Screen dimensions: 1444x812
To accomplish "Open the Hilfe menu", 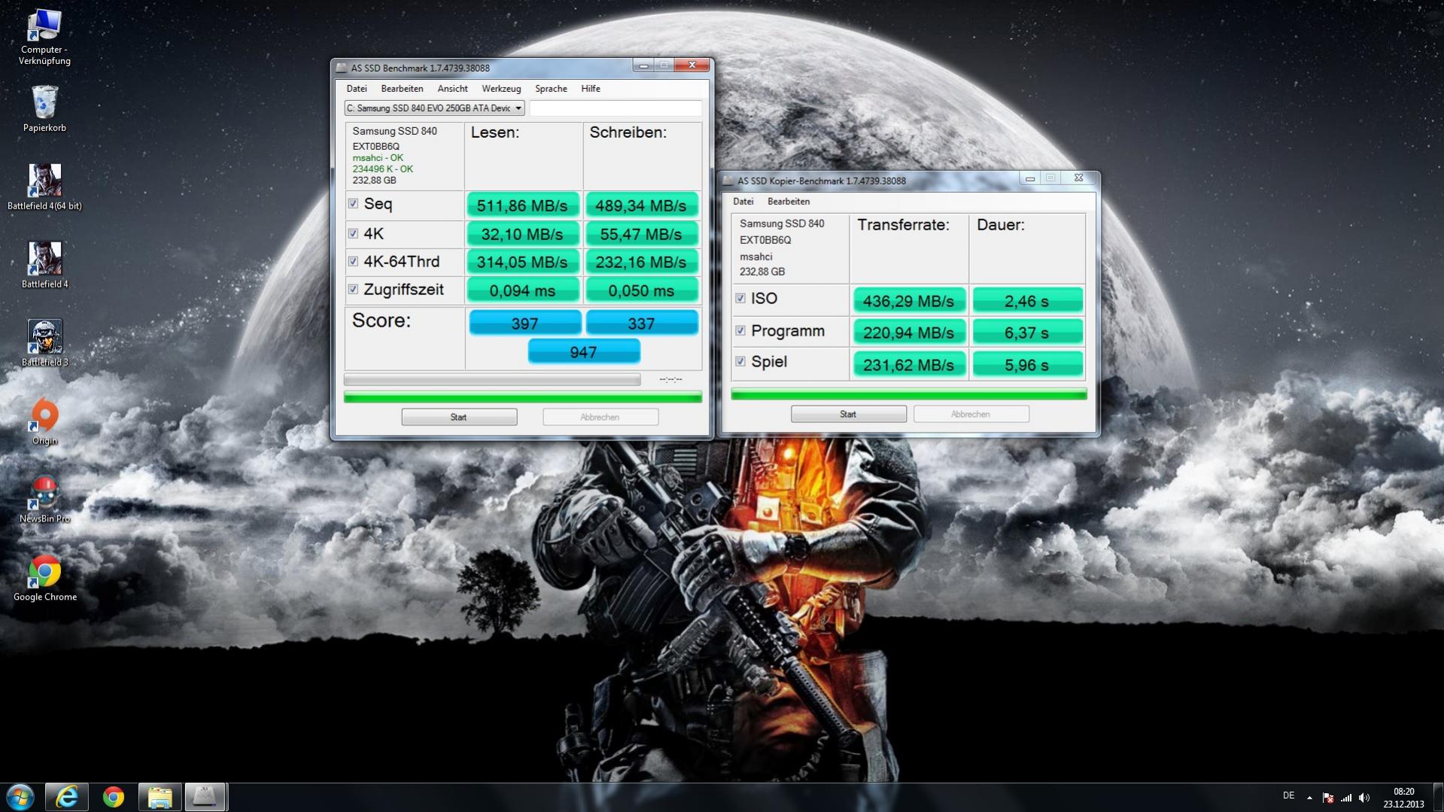I will (x=591, y=89).
